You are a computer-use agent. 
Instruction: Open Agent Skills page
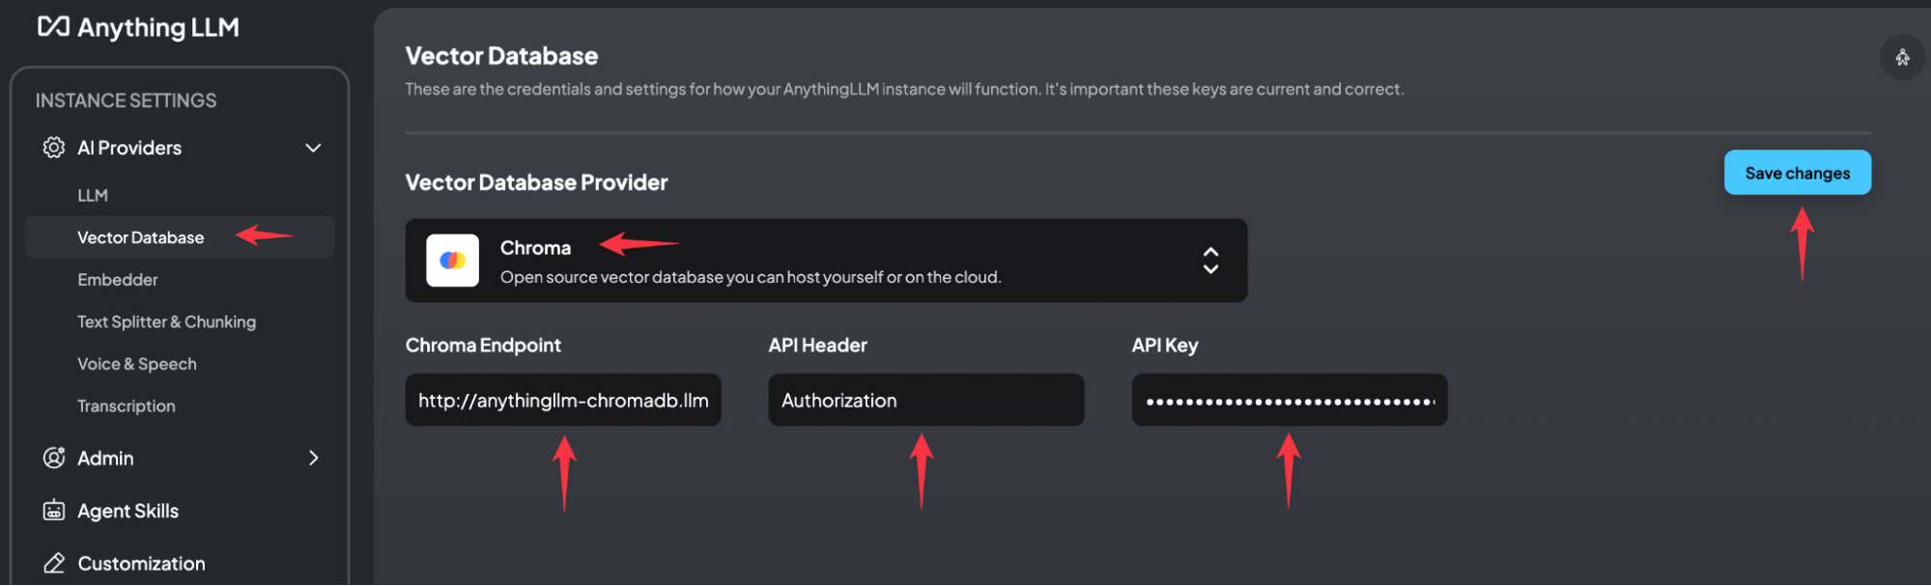click(x=128, y=511)
